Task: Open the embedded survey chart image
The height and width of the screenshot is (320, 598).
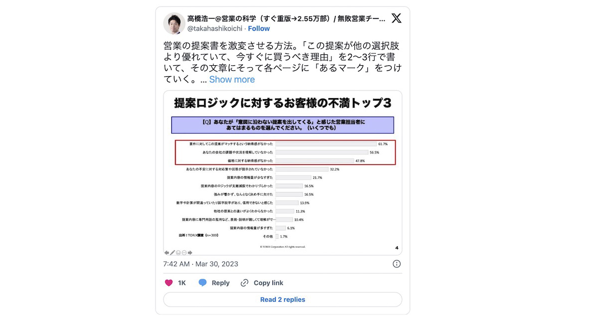Action: coord(283,173)
